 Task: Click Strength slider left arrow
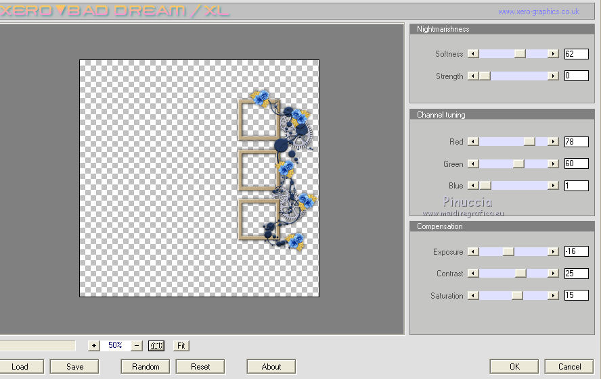473,76
